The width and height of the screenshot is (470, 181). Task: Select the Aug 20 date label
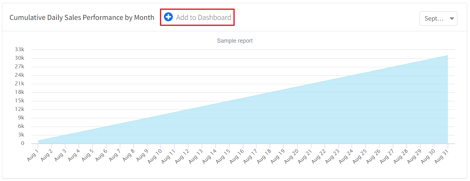(291, 156)
